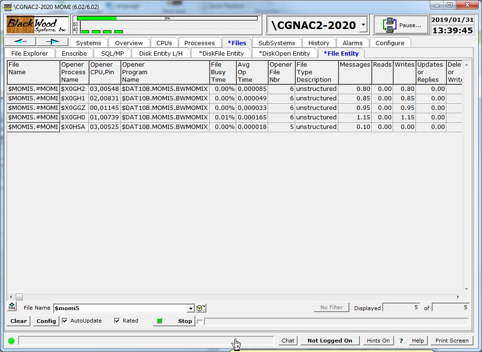482x352 pixels.
Task: Click the cube icon next to file name box
Action: coord(201,308)
